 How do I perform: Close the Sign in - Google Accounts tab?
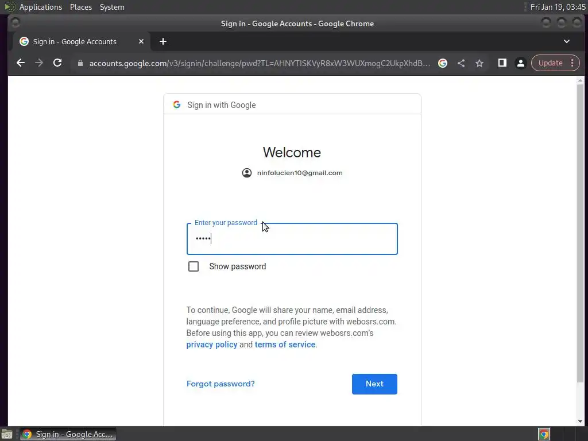[141, 41]
